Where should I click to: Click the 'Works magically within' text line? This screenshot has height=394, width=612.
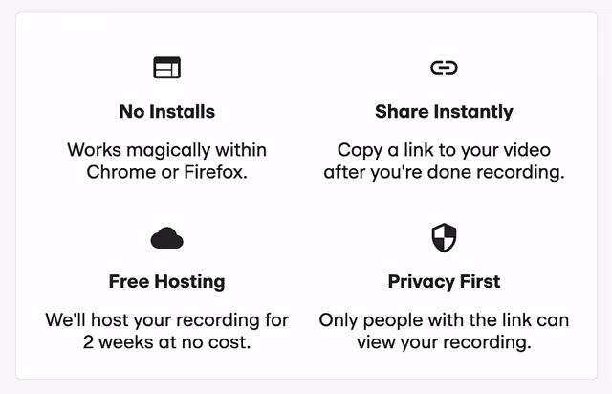(166, 150)
